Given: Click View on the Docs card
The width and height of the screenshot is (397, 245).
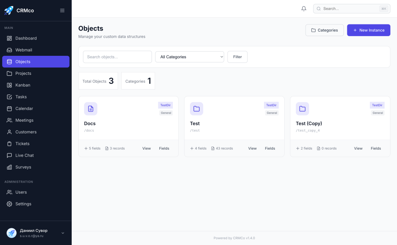Looking at the screenshot, I should [x=147, y=148].
